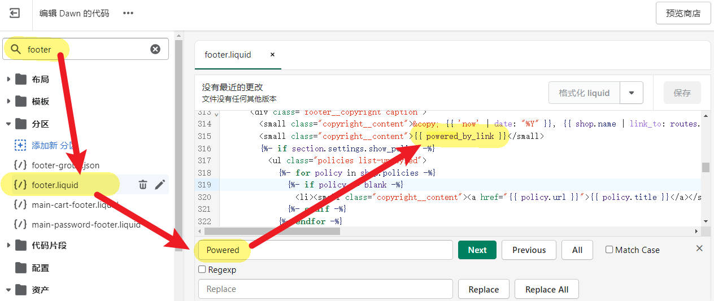
Task: Open main-cart-footer.liquid file
Action: (x=75, y=204)
